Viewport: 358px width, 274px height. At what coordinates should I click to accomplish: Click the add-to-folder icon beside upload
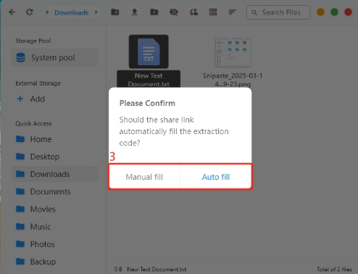pyautogui.click(x=154, y=12)
